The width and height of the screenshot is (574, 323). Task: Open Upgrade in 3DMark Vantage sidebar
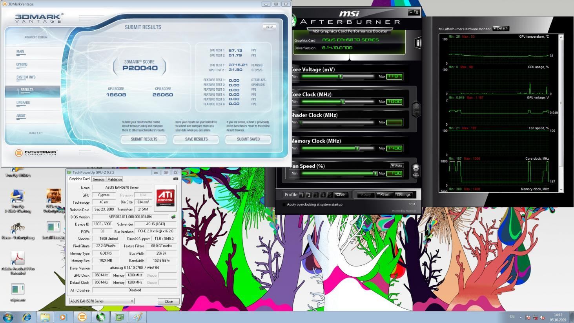point(23,103)
